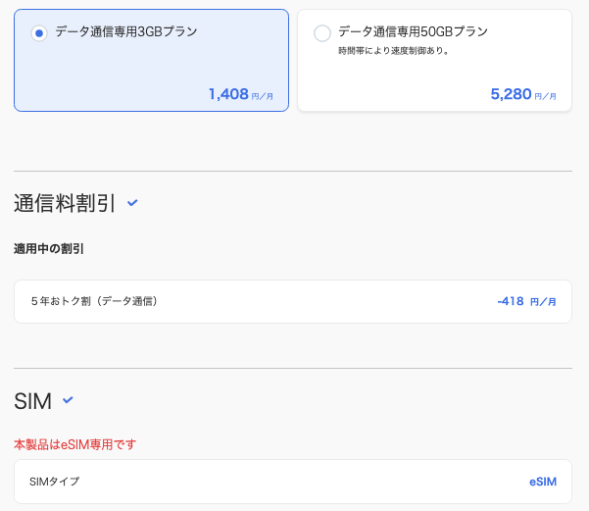
Task: Click the -418 円/月 discount amount
Action: point(526,301)
